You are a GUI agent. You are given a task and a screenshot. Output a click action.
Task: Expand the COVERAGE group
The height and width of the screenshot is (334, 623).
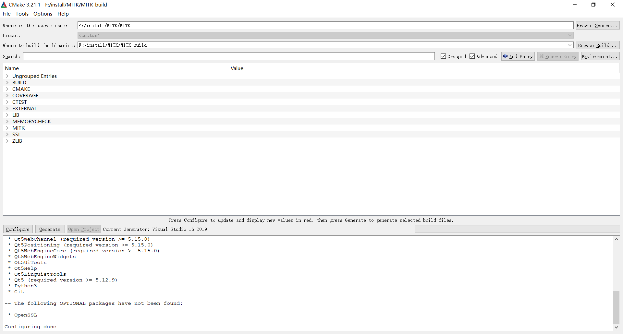(x=7, y=95)
